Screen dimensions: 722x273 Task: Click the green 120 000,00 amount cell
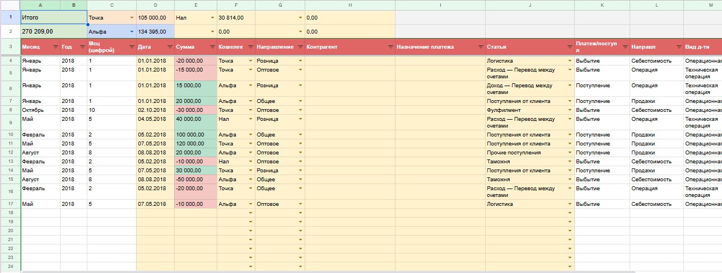[195, 144]
